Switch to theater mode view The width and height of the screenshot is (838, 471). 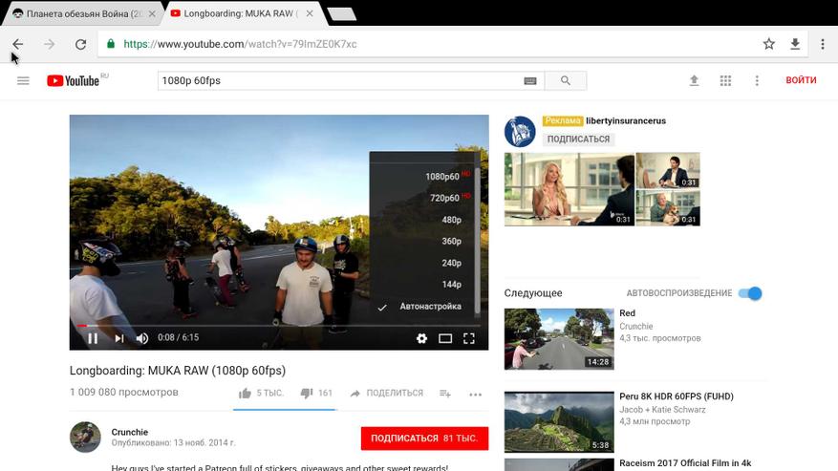click(445, 338)
